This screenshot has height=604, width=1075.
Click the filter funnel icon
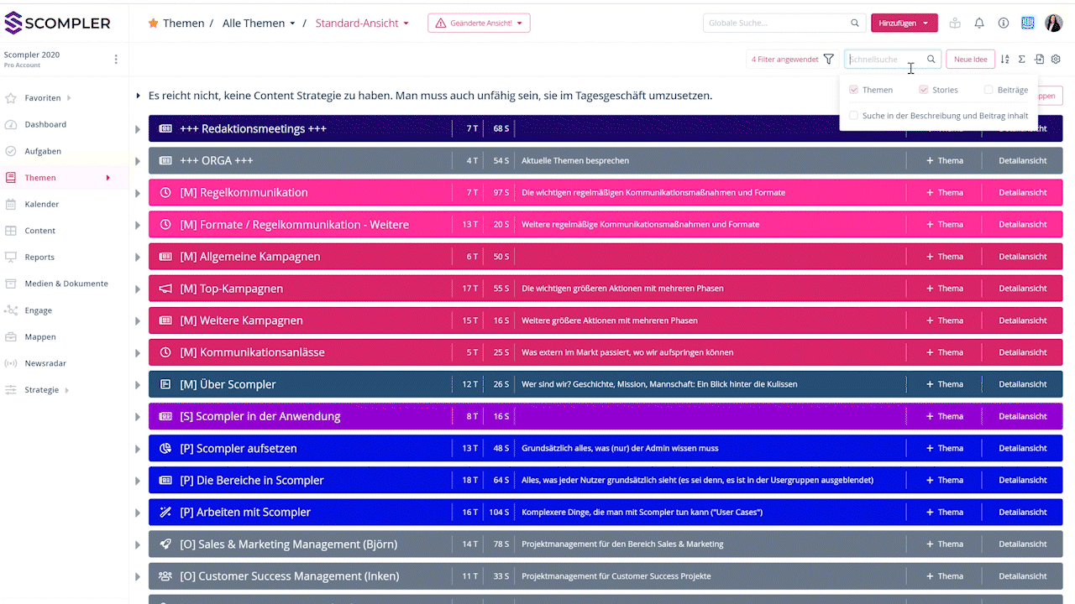coord(829,60)
